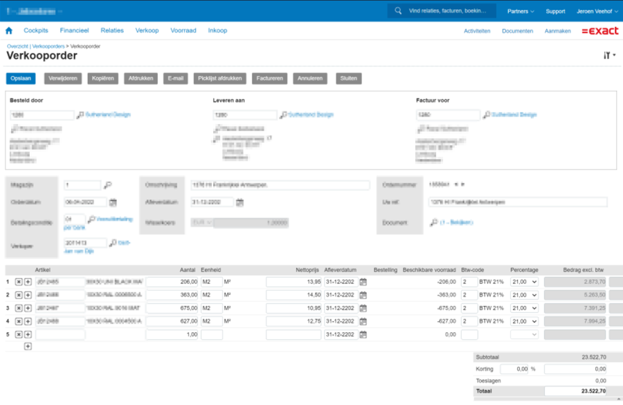This screenshot has height=405, width=623.
Task: Click the home icon in navigation bar
Action: [9, 30]
